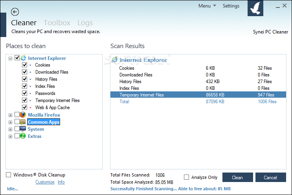Click the Synei bird logo

click(255, 8)
